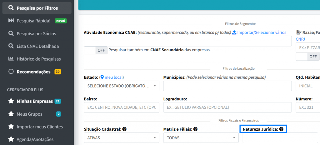Open the Selecione Estado dropdown
This screenshot has height=145, width=320.
pos(122,86)
